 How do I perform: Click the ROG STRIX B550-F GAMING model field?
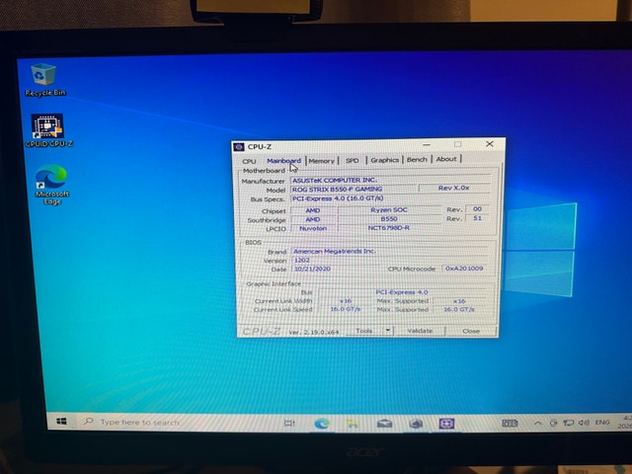point(354,189)
